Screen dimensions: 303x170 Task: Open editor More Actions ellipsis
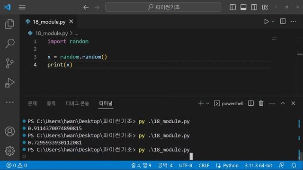293,21
